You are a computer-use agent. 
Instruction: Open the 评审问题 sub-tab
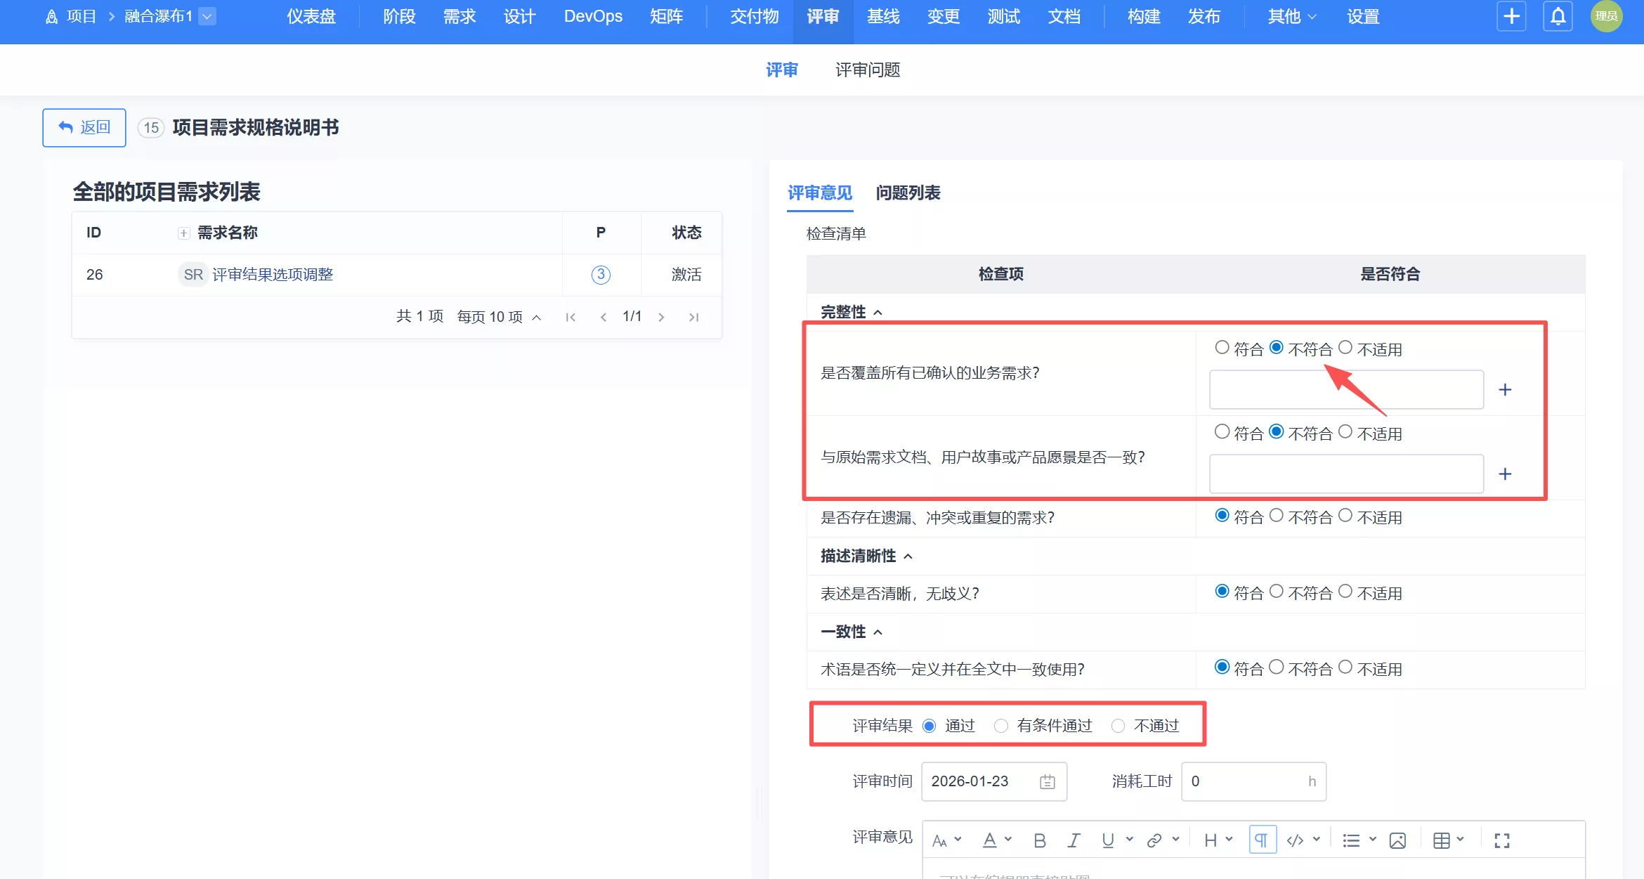tap(867, 70)
